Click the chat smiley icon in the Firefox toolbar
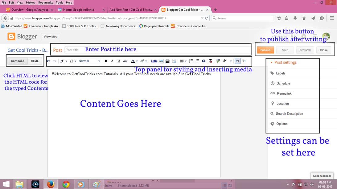Screen dimensions: 337x189 322,18
